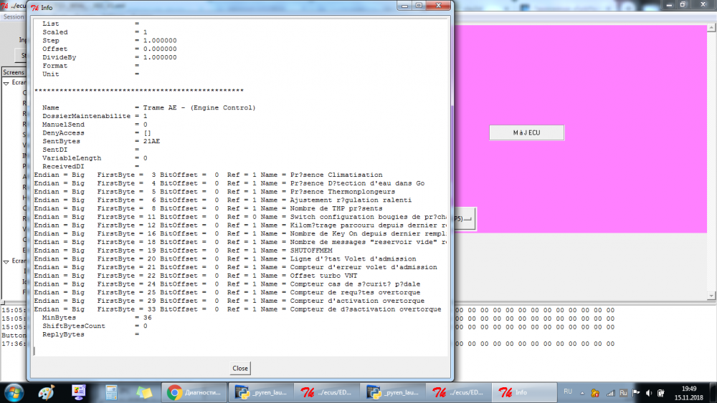
Task: Open the volume speaker tray icon
Action: point(648,393)
